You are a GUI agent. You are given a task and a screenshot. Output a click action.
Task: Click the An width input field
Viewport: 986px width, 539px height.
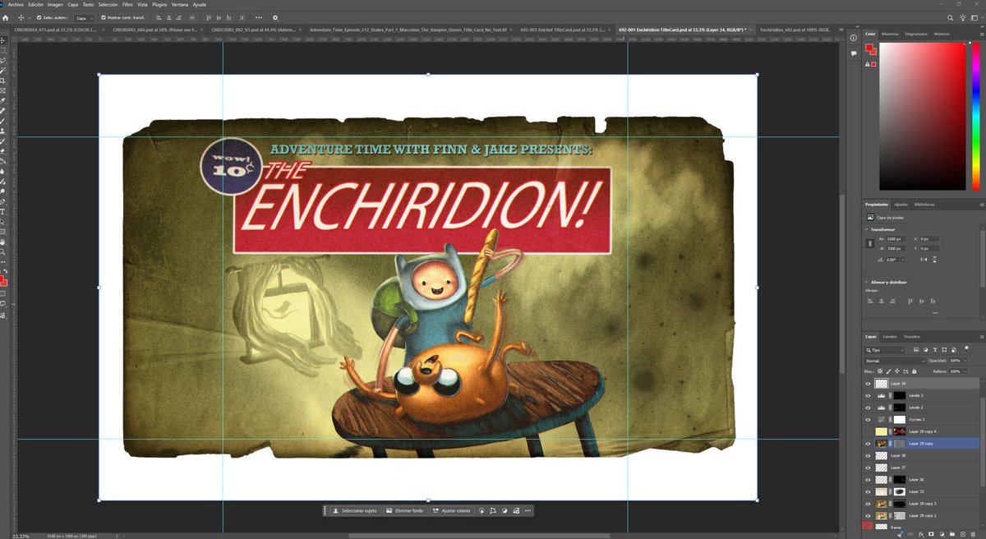898,238
